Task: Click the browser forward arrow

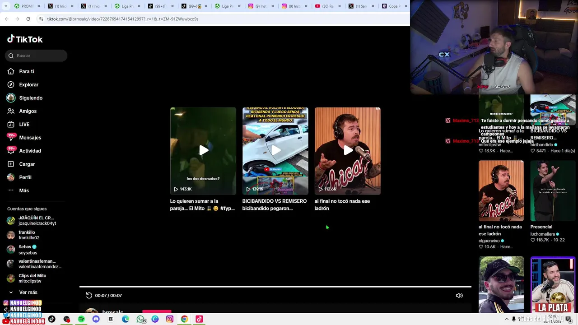Action: point(17,19)
